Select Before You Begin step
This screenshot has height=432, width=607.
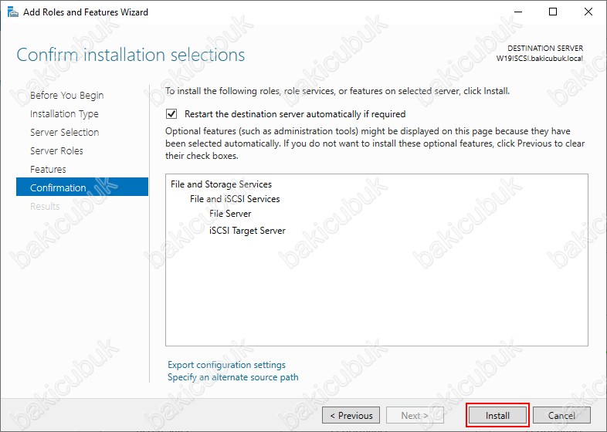(66, 95)
